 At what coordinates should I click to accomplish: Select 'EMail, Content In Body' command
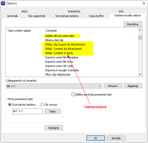(x=59, y=53)
